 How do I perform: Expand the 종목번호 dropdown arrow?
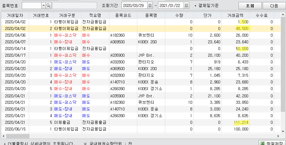[43, 6]
